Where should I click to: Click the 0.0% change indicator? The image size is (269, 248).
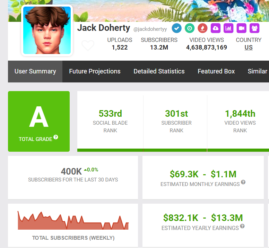(91, 170)
